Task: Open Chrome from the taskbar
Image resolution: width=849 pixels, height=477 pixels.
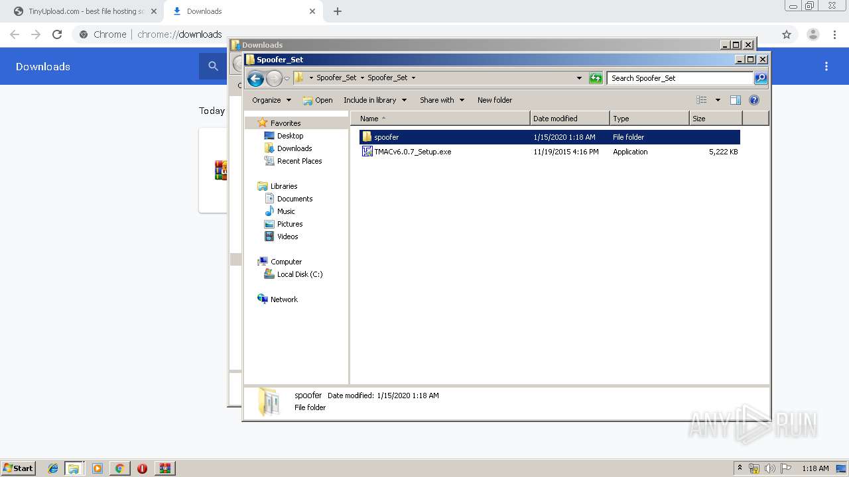Action: (x=119, y=468)
